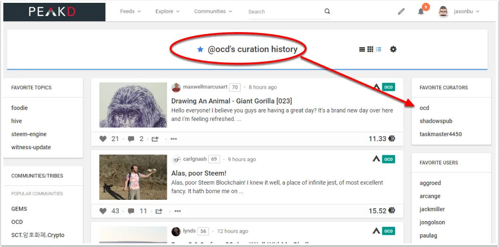Click reputation 69 badge for carlgnash
499x247 pixels.
(x=214, y=159)
